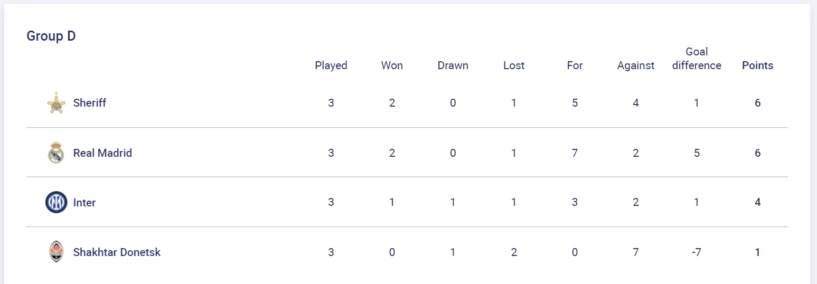Click the Real Madrid crest icon

coord(56,153)
